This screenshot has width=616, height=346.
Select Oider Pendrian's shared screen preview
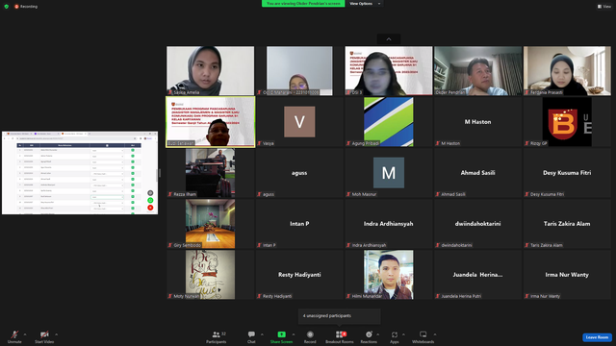point(80,173)
